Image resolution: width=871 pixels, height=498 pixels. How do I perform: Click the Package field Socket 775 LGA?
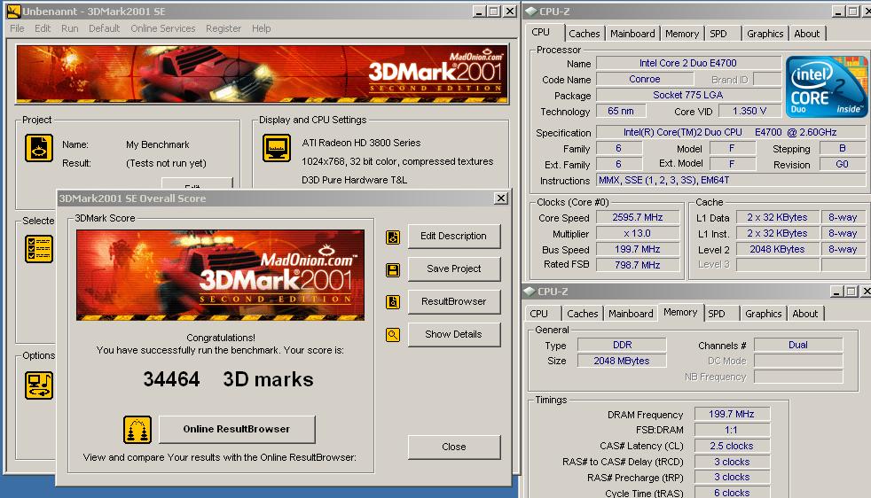(x=688, y=95)
